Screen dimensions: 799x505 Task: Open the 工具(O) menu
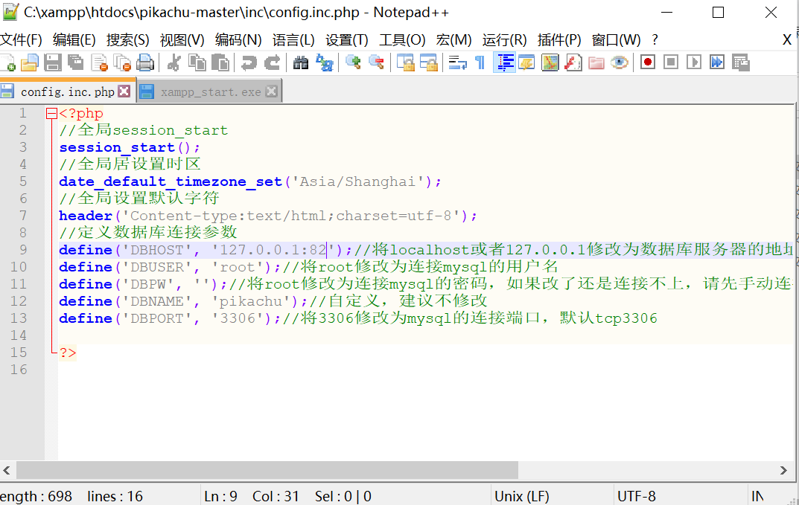[x=402, y=39]
